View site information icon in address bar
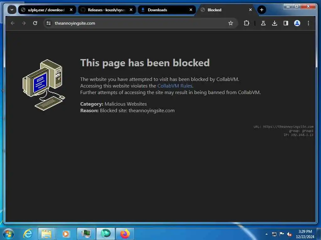This screenshot has height=240, width=321. (x=49, y=23)
